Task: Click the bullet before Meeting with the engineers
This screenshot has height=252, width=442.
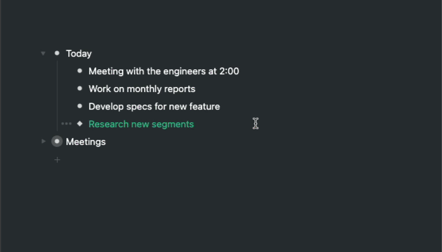Action: (x=80, y=71)
